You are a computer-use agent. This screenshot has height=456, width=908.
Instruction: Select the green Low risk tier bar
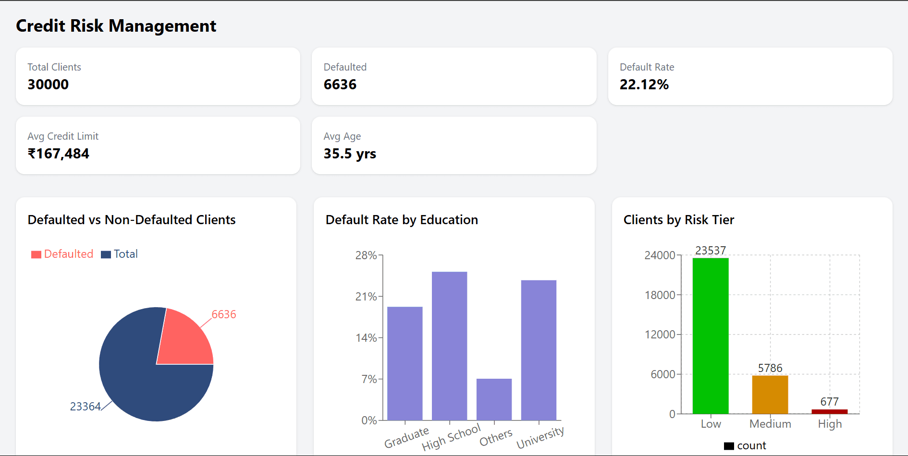coord(710,336)
